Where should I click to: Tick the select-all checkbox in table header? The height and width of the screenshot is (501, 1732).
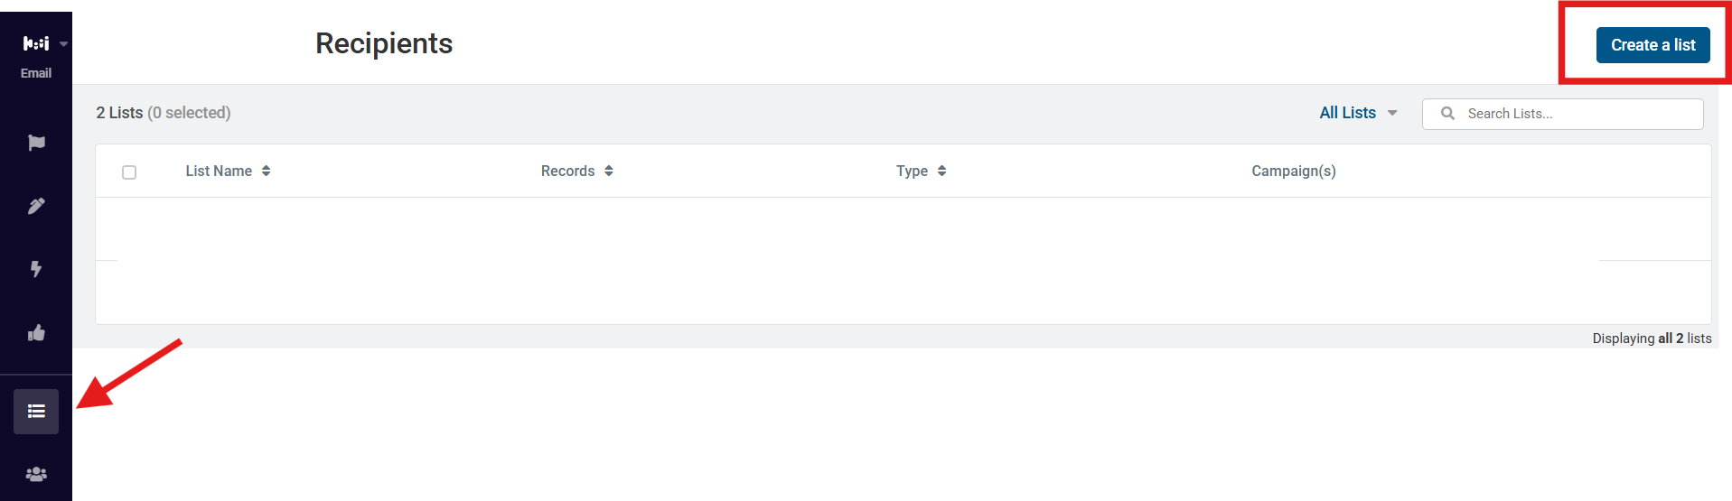[129, 172]
